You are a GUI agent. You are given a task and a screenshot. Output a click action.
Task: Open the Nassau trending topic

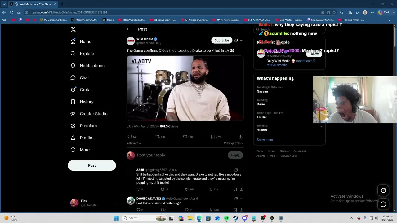click(x=262, y=92)
